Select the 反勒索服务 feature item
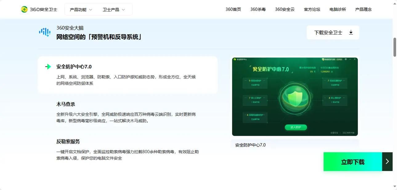 pyautogui.click(x=128, y=150)
